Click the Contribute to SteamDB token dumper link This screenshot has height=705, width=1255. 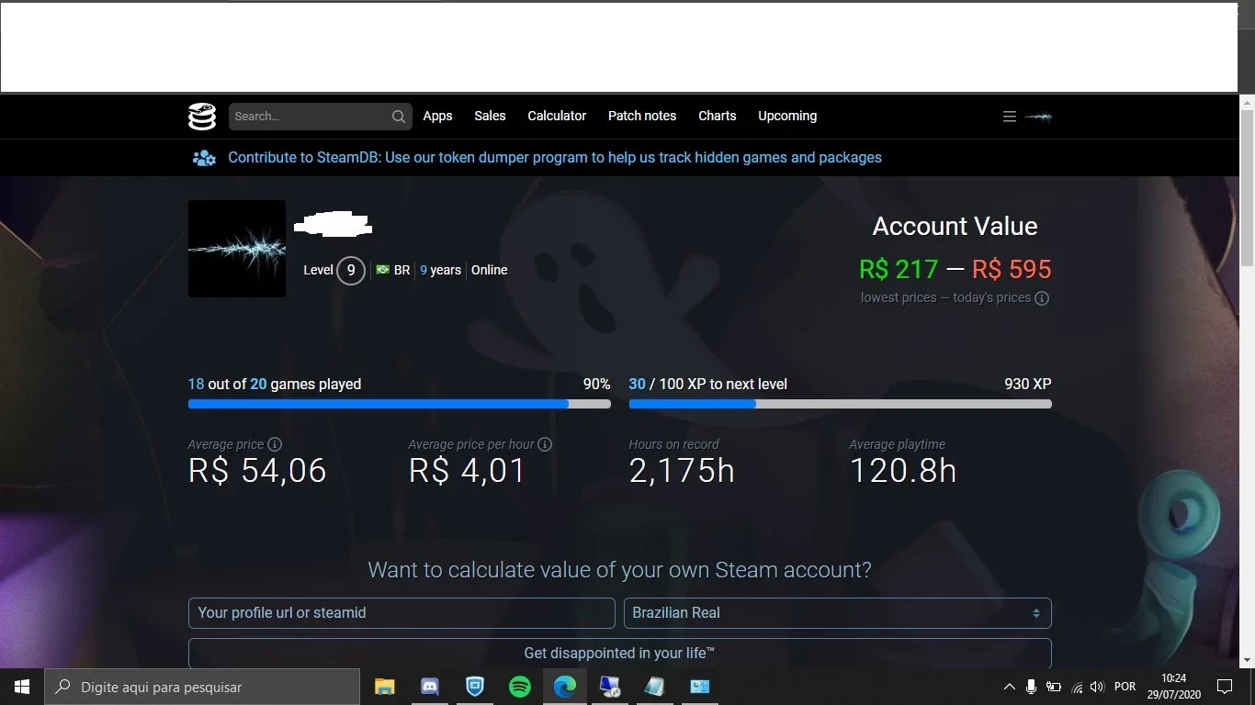[x=555, y=158]
